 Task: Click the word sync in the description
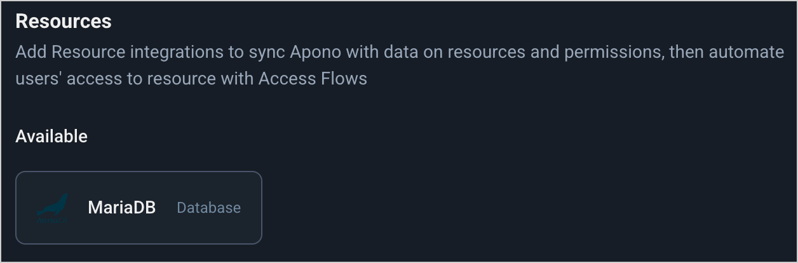(x=266, y=51)
